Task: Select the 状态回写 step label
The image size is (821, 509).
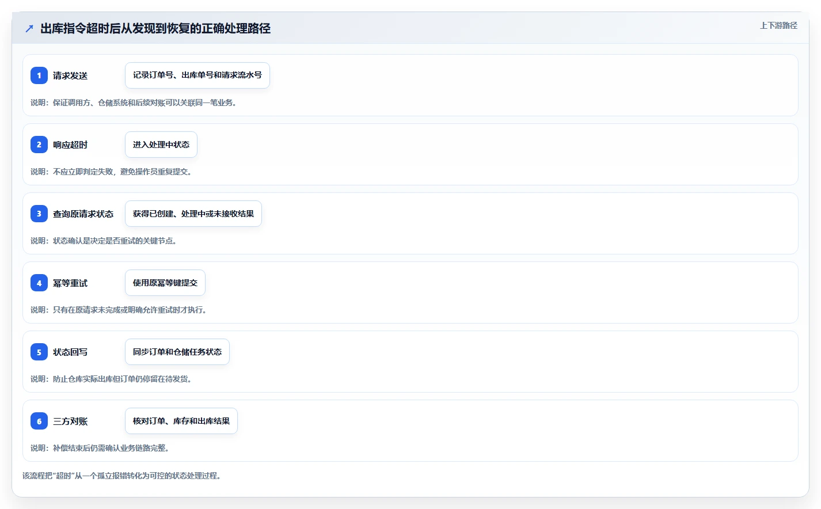Action: [x=70, y=352]
